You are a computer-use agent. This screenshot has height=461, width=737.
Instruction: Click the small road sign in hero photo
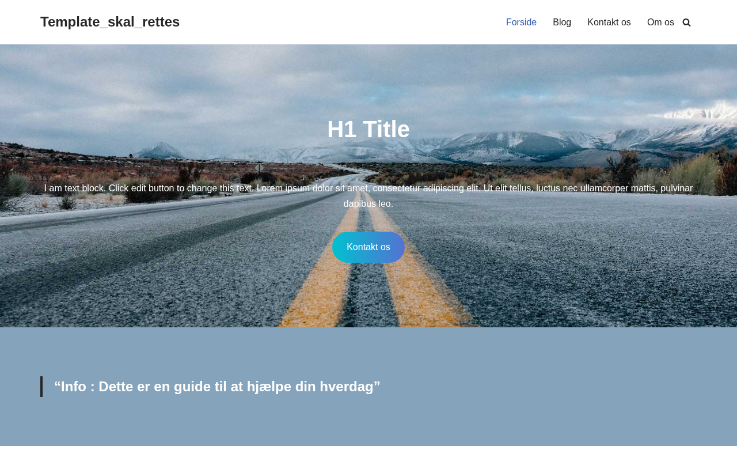pos(259,168)
